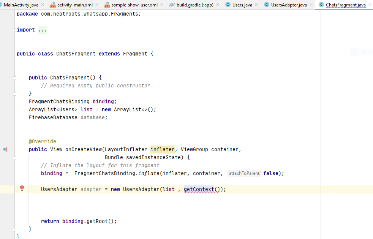Click the override method gutter icon near onCreateView
The height and width of the screenshot is (239, 373).
[5, 149]
